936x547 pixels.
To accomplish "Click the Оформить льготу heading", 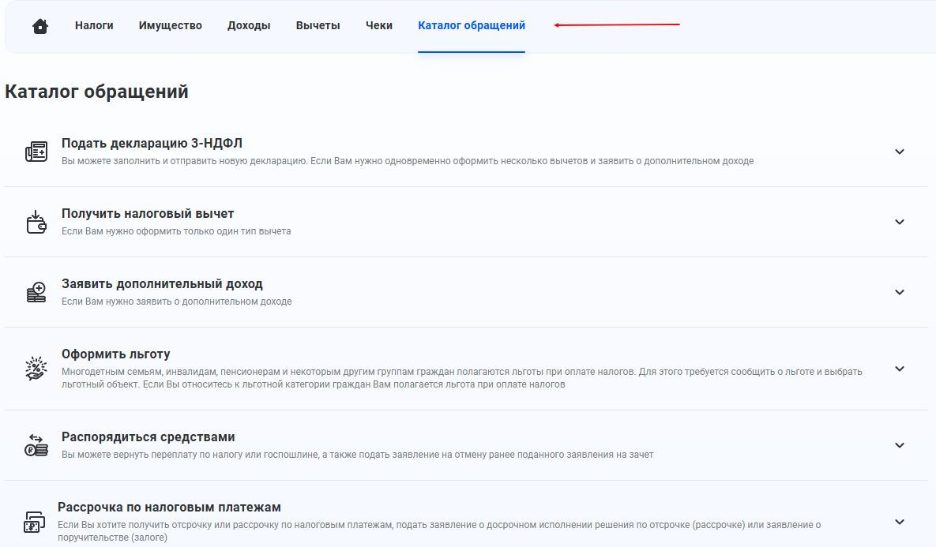I will [x=116, y=354].
